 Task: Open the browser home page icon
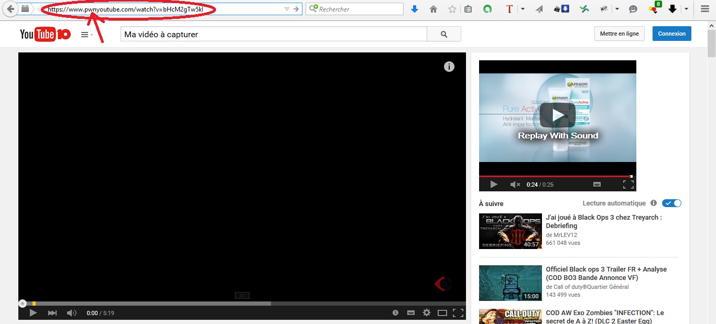tap(433, 9)
